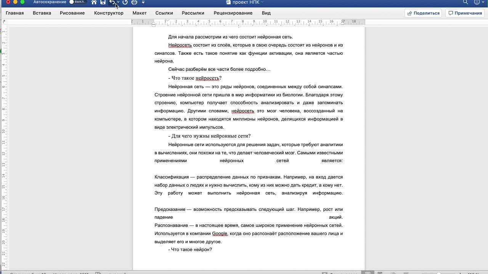Select the right indent marker on ruler
The image size is (488, 274).
342,23
